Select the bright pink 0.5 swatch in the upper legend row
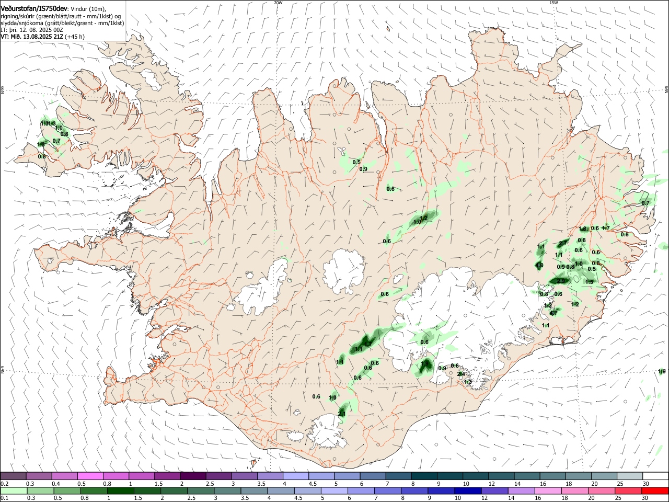 pos(90,476)
